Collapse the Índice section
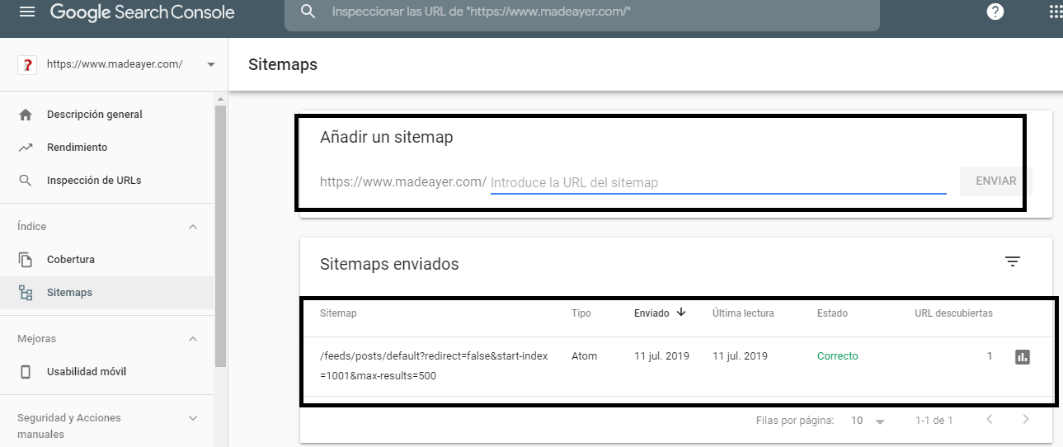 pos(193,227)
